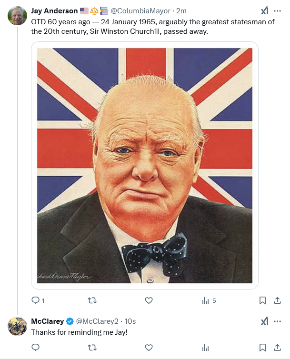Open the Churchill portrait image
Viewport: 290px width, 359px height.
tap(145, 165)
